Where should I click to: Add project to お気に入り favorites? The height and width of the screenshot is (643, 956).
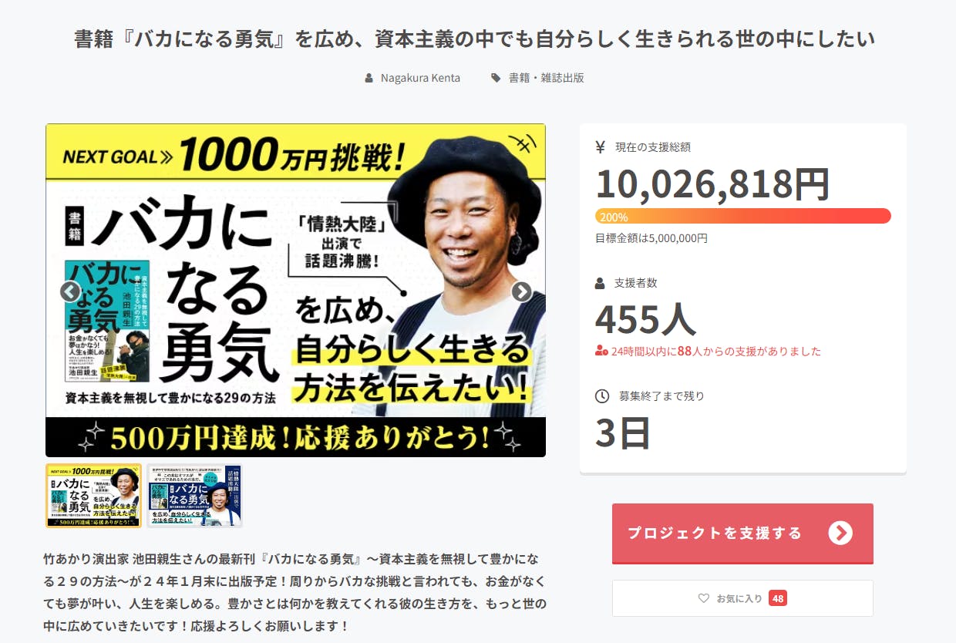[x=742, y=598]
